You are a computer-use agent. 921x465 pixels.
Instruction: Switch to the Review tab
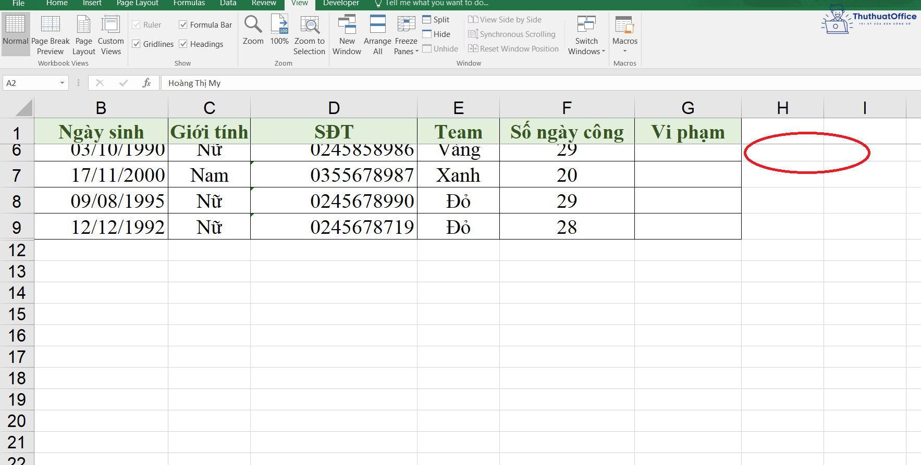pyautogui.click(x=264, y=3)
